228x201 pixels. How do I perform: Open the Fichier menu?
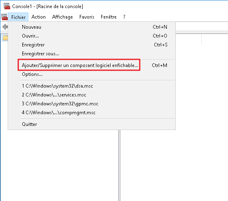(x=18, y=17)
